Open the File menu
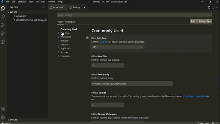Viewport: 220px width, 124px height. click(8, 2)
